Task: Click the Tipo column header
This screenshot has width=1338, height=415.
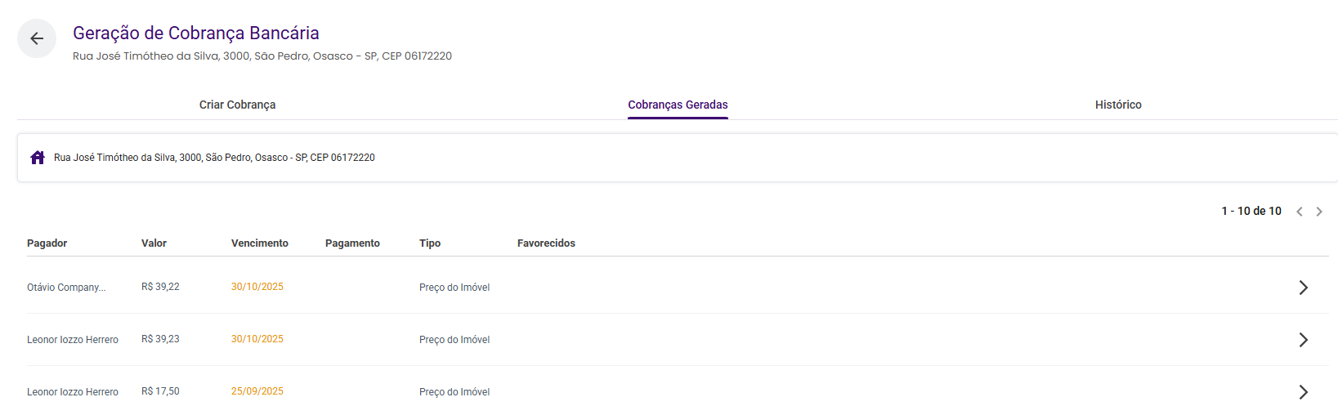Action: coord(430,243)
